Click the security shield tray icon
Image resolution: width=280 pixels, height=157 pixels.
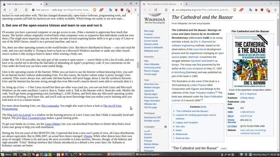pyautogui.click(x=241, y=155)
